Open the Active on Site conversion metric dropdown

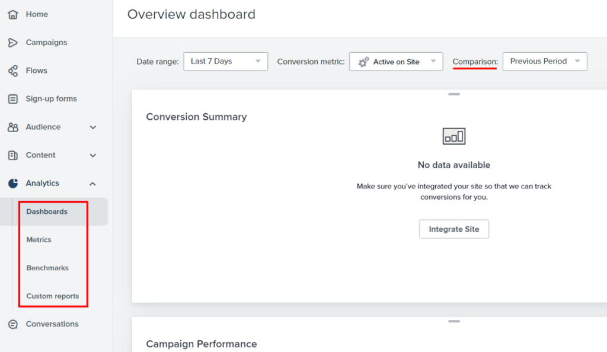395,62
